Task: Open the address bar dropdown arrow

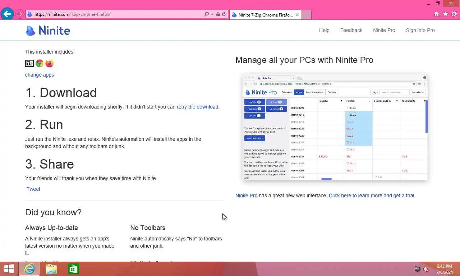Action: pyautogui.click(x=212, y=14)
